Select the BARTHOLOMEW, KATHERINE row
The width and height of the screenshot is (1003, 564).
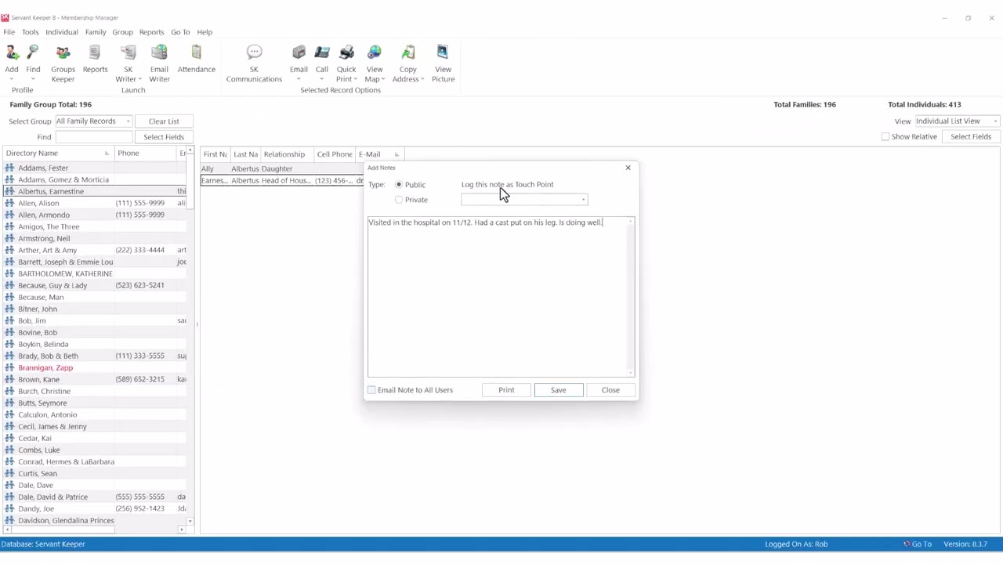(x=95, y=273)
